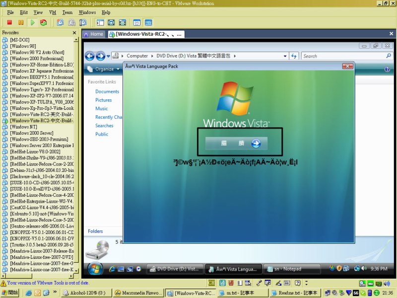Select [Windows 2000 Server] in Favorites
The image size is (397, 298).
(32, 133)
